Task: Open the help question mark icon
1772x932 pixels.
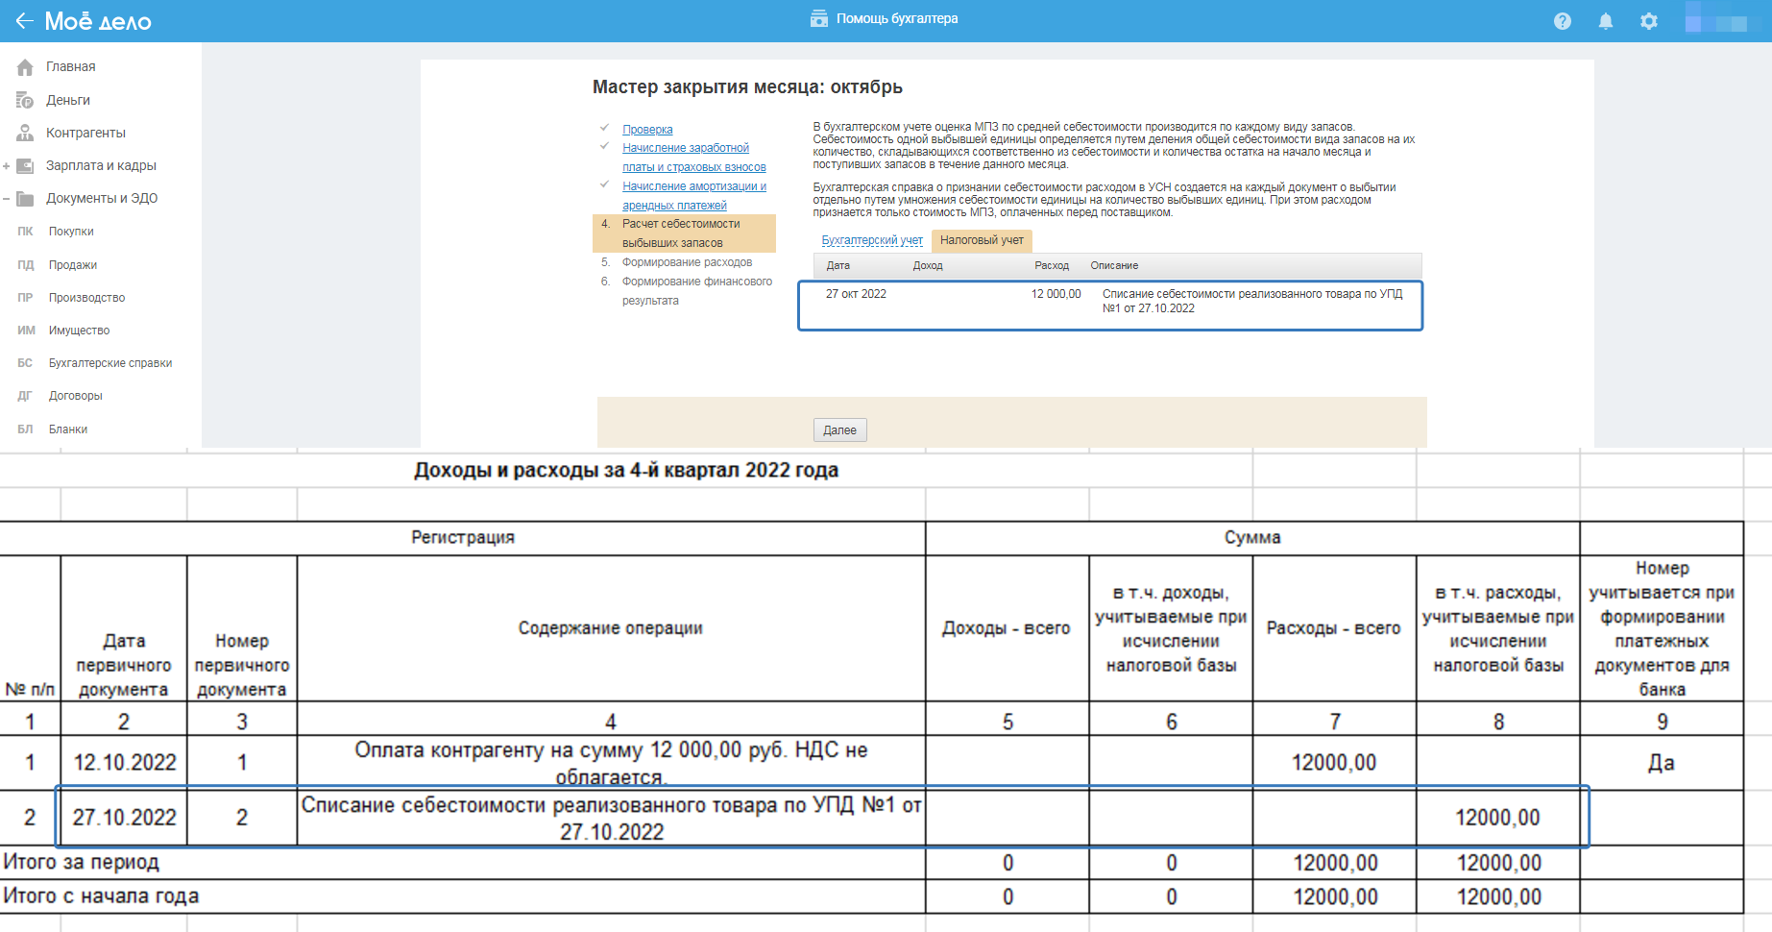Action: point(1563,21)
